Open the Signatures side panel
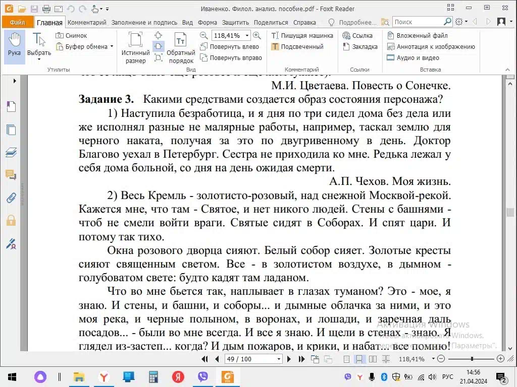517x387 pixels. click(11, 243)
